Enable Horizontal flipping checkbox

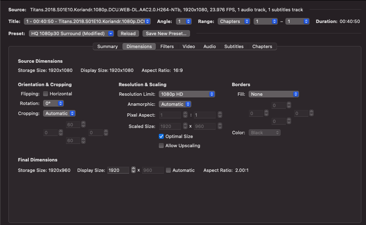tap(46, 94)
